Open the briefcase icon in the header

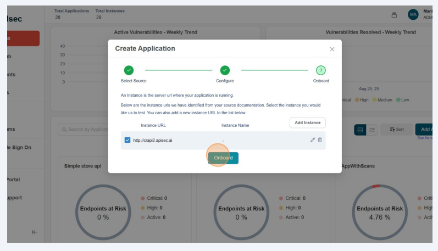tap(394, 15)
